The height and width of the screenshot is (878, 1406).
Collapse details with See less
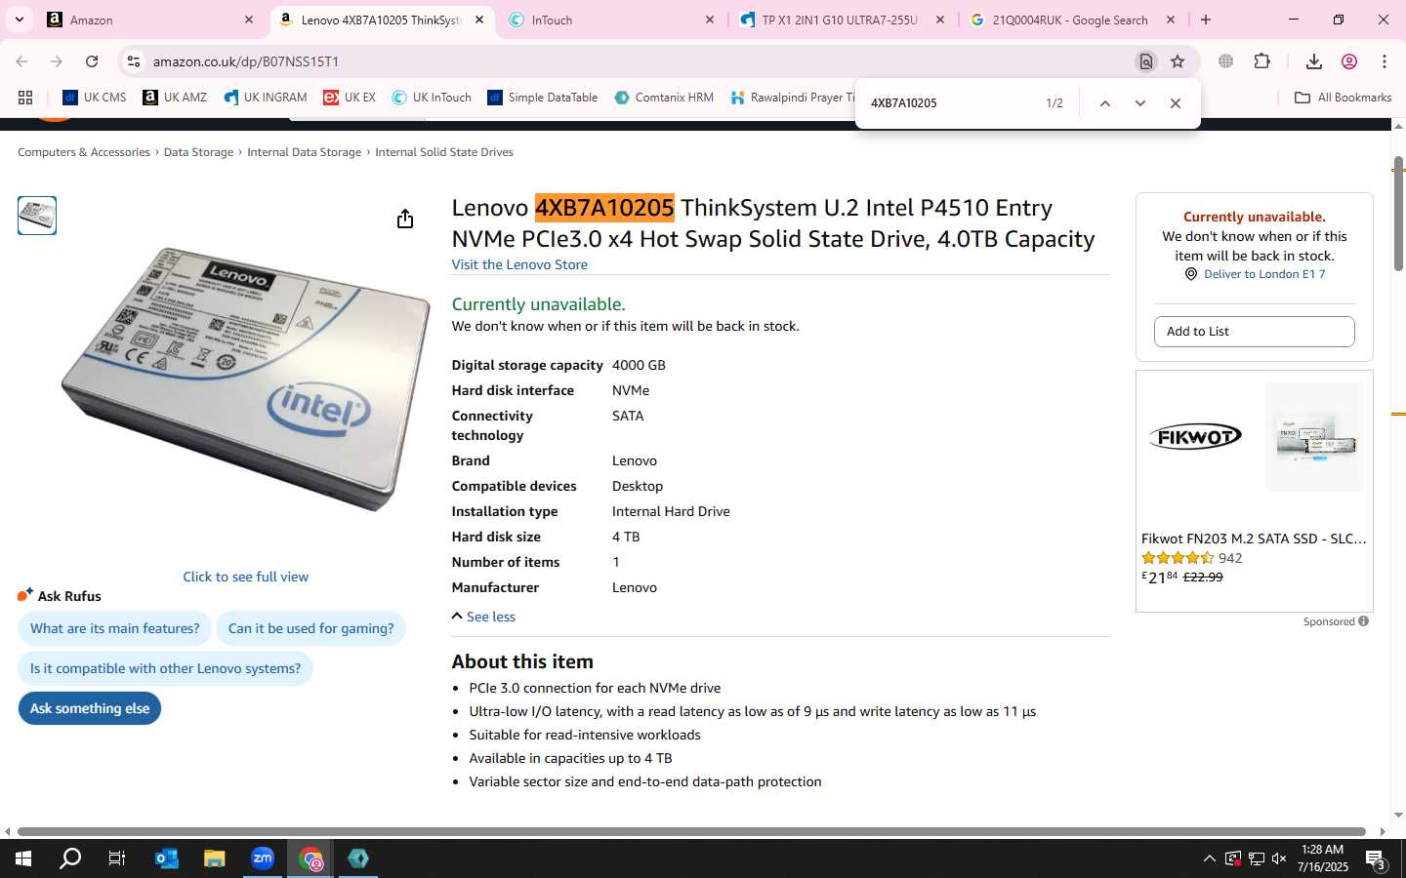click(x=483, y=617)
